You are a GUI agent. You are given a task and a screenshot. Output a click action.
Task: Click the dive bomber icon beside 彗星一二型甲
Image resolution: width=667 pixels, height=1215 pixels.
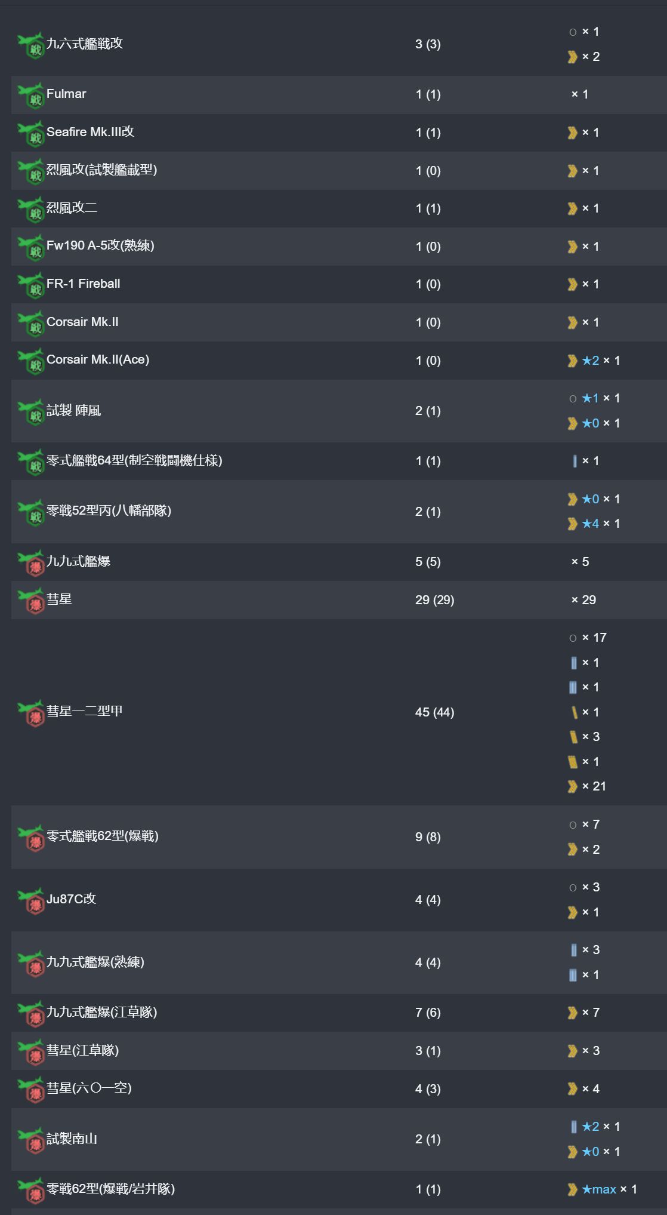click(31, 713)
